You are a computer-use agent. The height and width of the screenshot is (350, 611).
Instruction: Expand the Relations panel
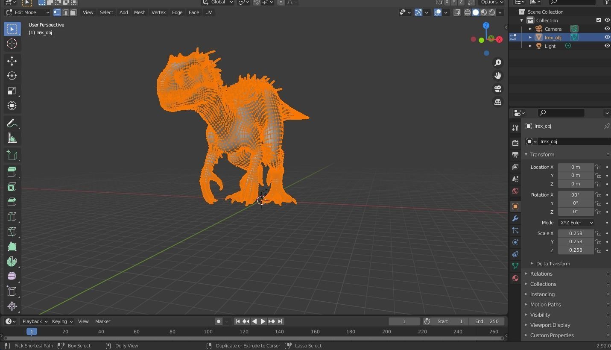tap(541, 274)
